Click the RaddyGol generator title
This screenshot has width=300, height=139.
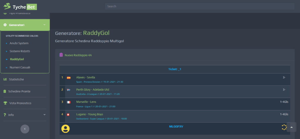click(96, 33)
